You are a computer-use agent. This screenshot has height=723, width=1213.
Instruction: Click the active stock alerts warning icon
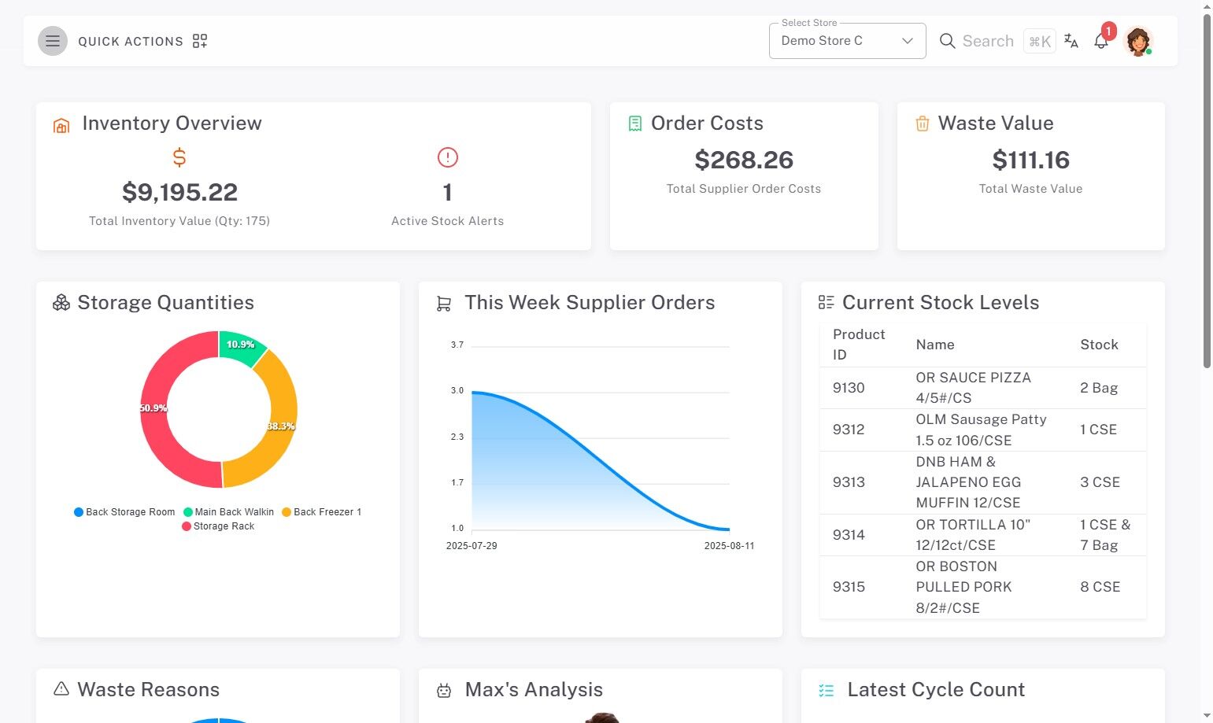[448, 157]
